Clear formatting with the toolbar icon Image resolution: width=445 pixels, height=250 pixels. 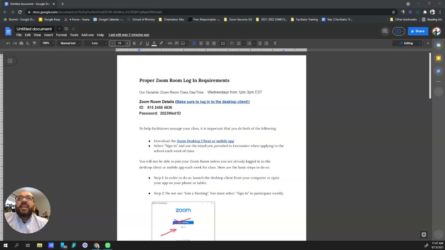(x=275, y=43)
